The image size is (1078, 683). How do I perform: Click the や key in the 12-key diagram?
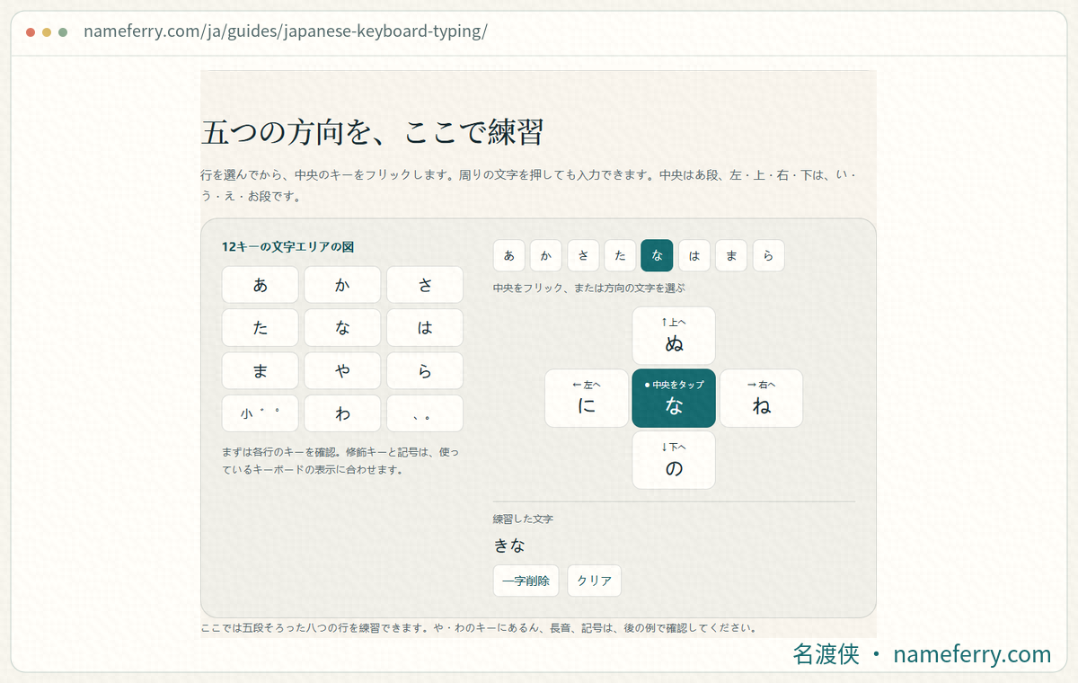click(x=342, y=371)
